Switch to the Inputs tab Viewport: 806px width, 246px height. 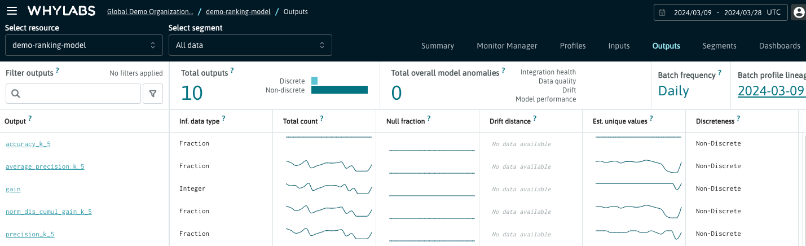tap(619, 46)
